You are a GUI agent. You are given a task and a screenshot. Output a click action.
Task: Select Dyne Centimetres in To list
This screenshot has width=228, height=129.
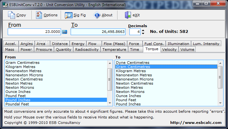click(166, 63)
